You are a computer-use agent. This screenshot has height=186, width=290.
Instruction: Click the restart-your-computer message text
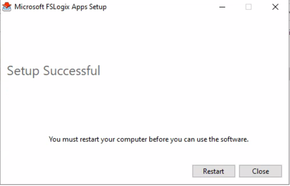tap(149, 139)
